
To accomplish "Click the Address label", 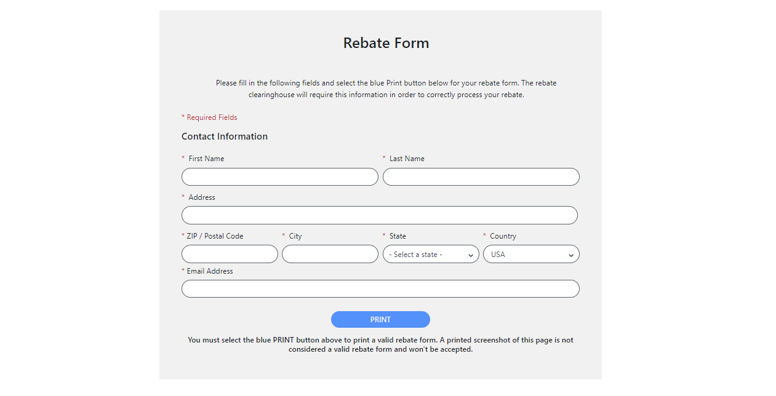I will click(x=202, y=197).
